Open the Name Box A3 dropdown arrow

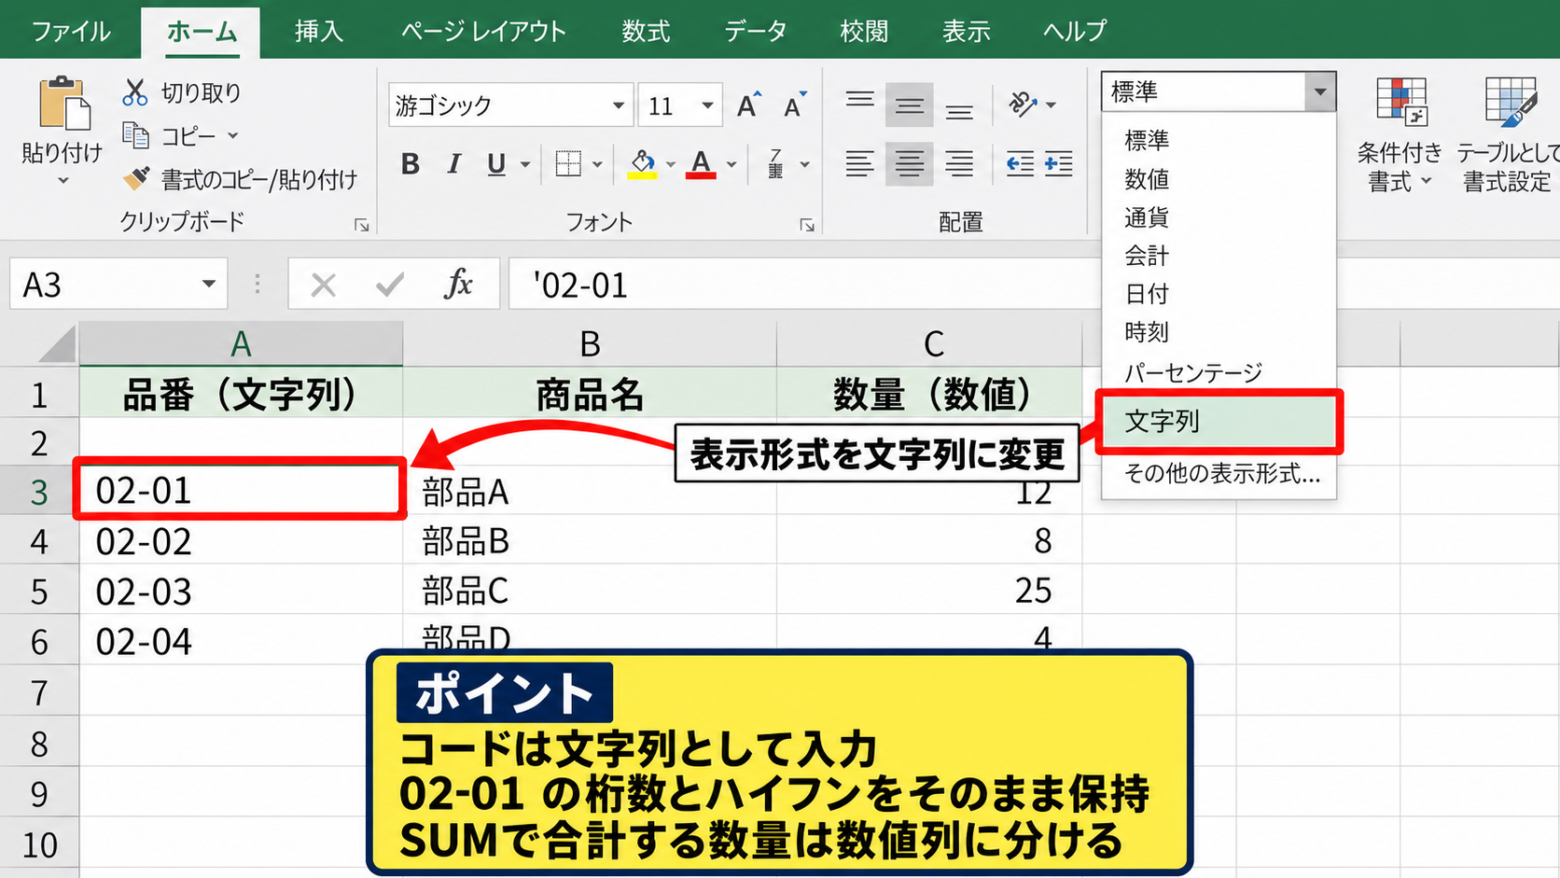(209, 284)
